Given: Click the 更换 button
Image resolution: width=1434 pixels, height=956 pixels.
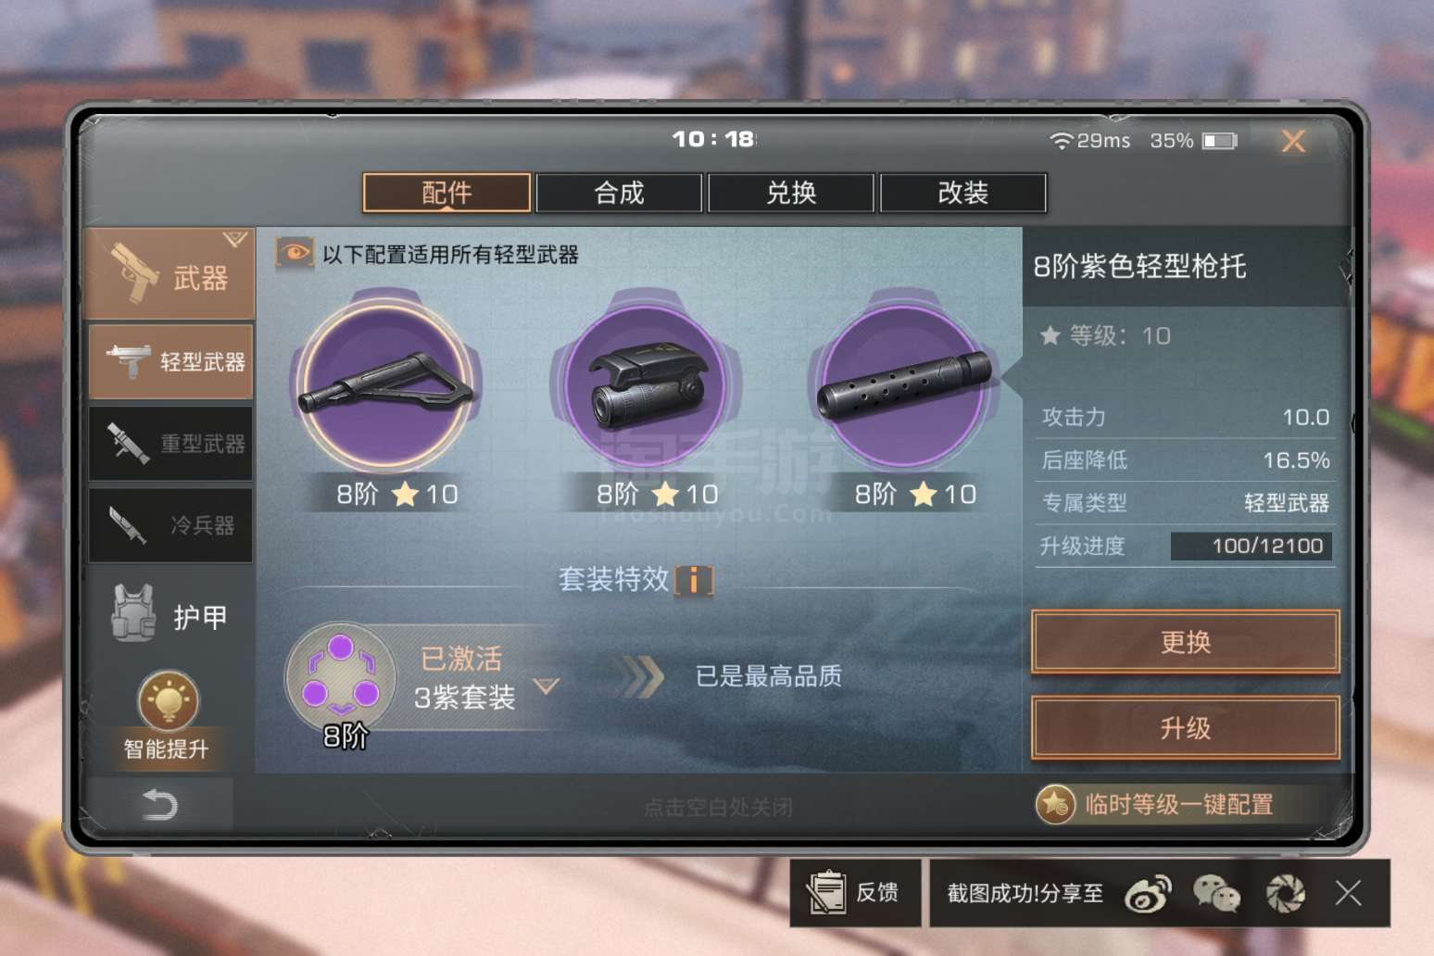Looking at the screenshot, I should coord(1186,641).
